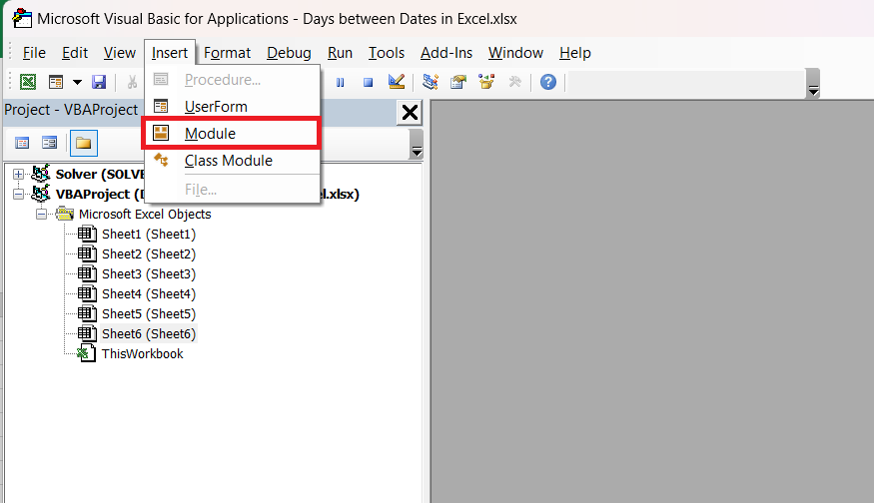The height and width of the screenshot is (503, 874).
Task: Select Sheet3 (Sheet3) in project tree
Action: (149, 274)
